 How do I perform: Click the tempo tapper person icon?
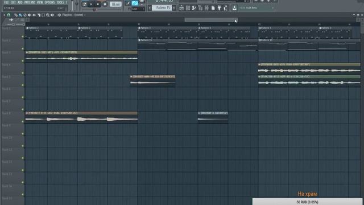coord(225,8)
